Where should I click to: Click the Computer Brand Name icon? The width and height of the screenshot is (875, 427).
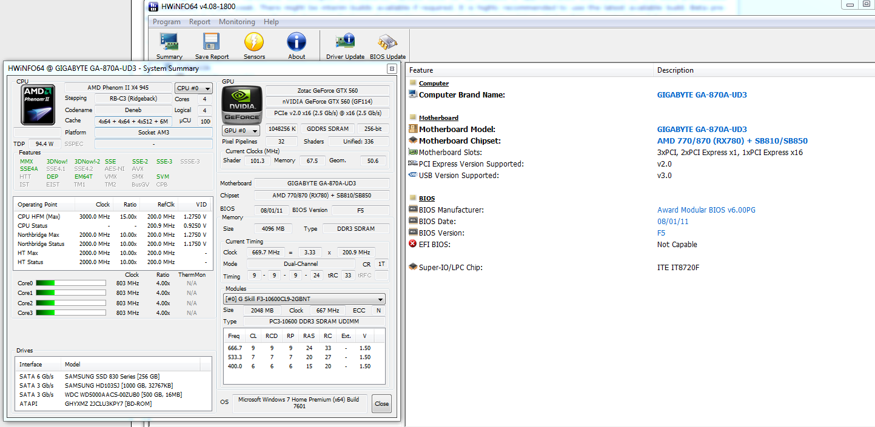413,94
